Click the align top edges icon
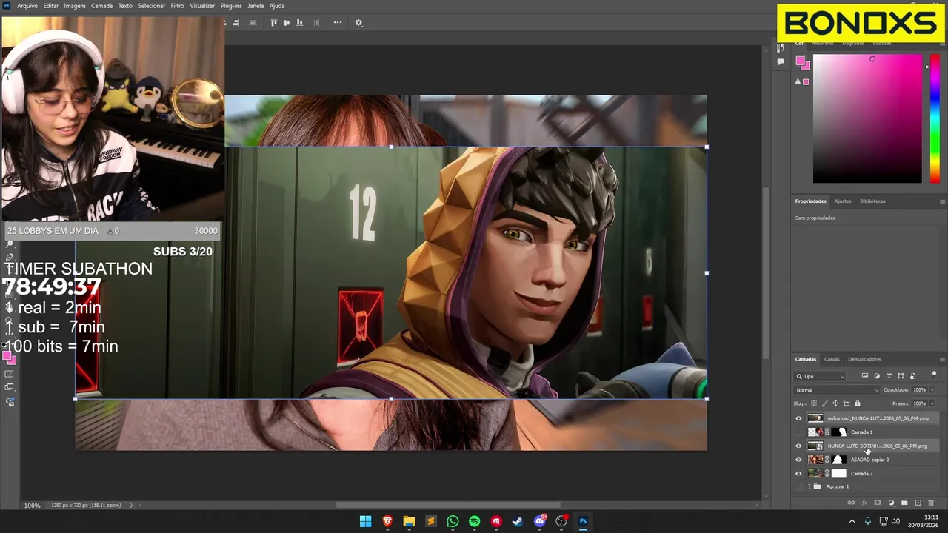 (x=273, y=22)
